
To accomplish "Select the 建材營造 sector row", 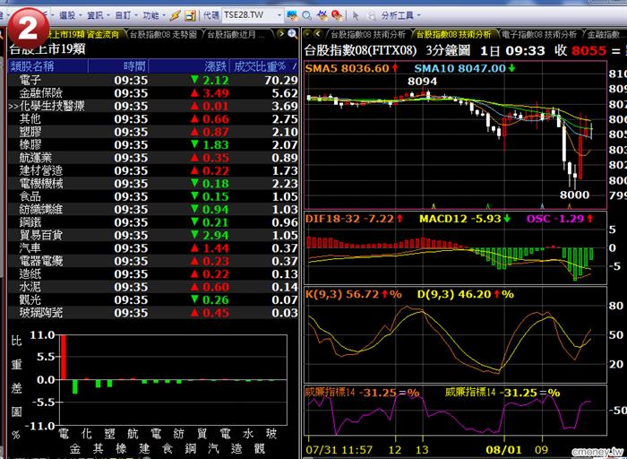I will [x=153, y=170].
